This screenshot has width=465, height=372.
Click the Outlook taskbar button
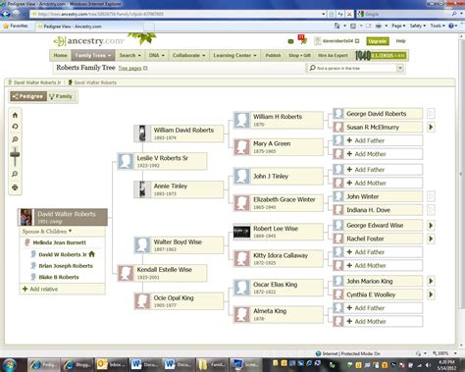tap(111, 364)
